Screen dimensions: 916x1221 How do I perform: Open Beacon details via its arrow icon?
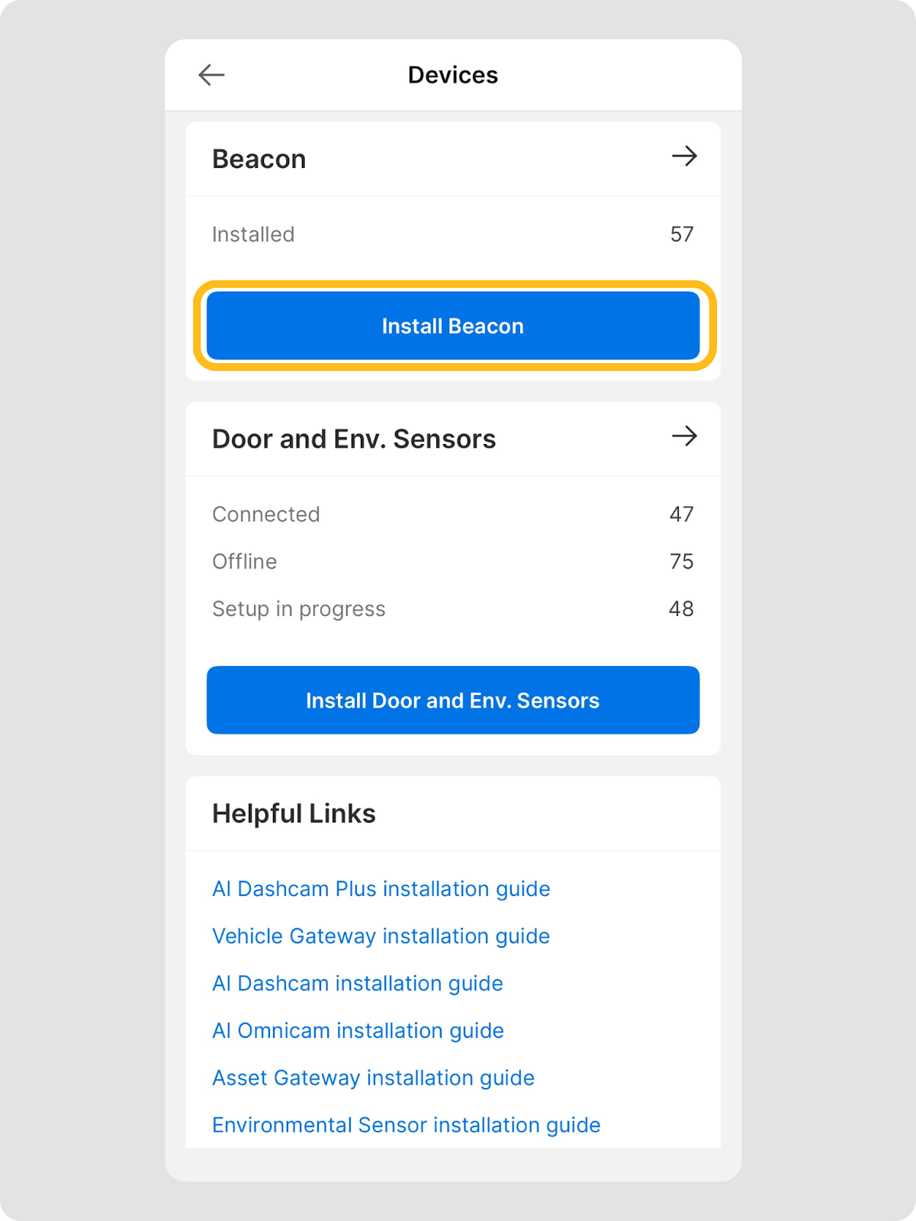(684, 156)
